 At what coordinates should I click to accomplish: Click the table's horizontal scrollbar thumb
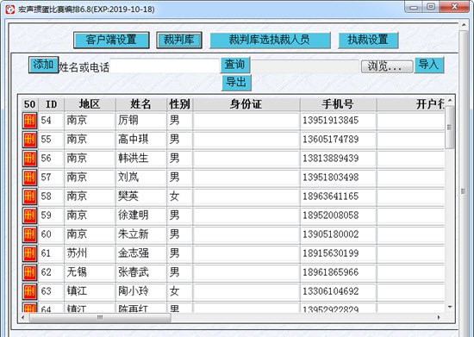[100, 317]
